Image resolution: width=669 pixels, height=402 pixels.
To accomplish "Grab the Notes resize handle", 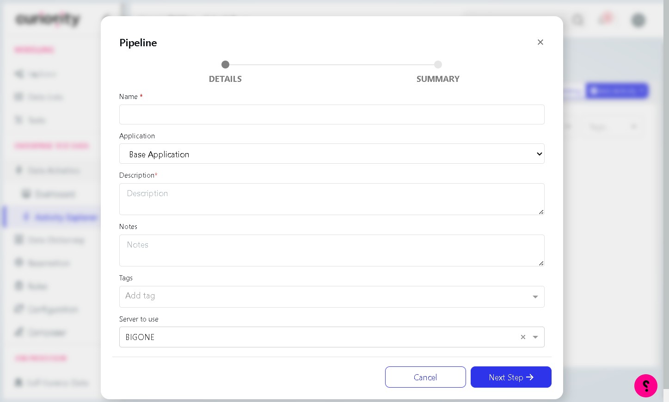I will point(541,263).
